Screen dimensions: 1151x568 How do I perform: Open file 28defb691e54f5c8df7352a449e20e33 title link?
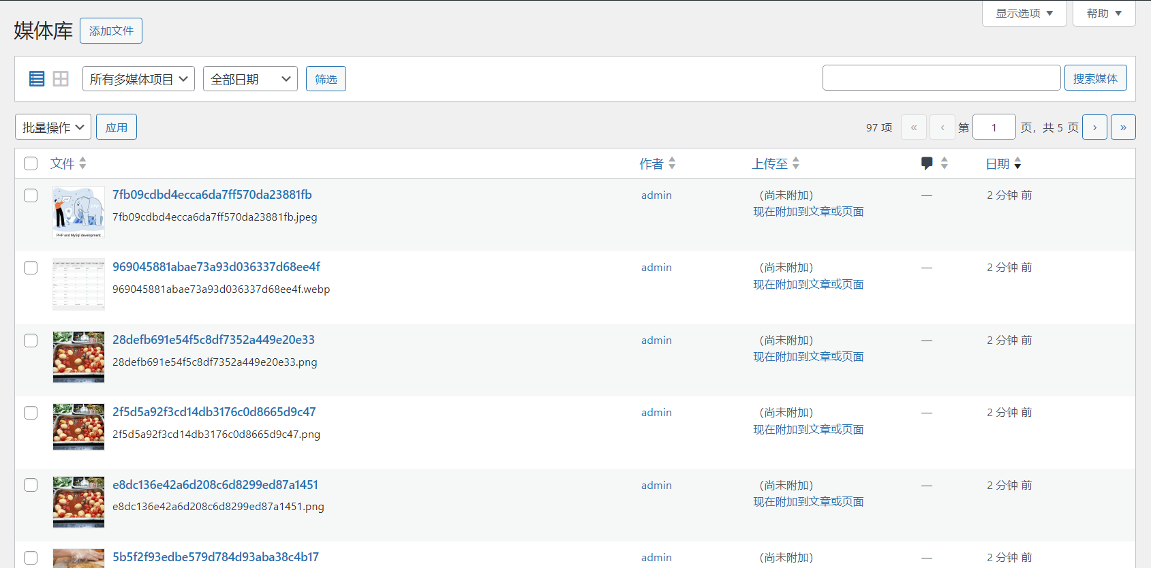213,340
